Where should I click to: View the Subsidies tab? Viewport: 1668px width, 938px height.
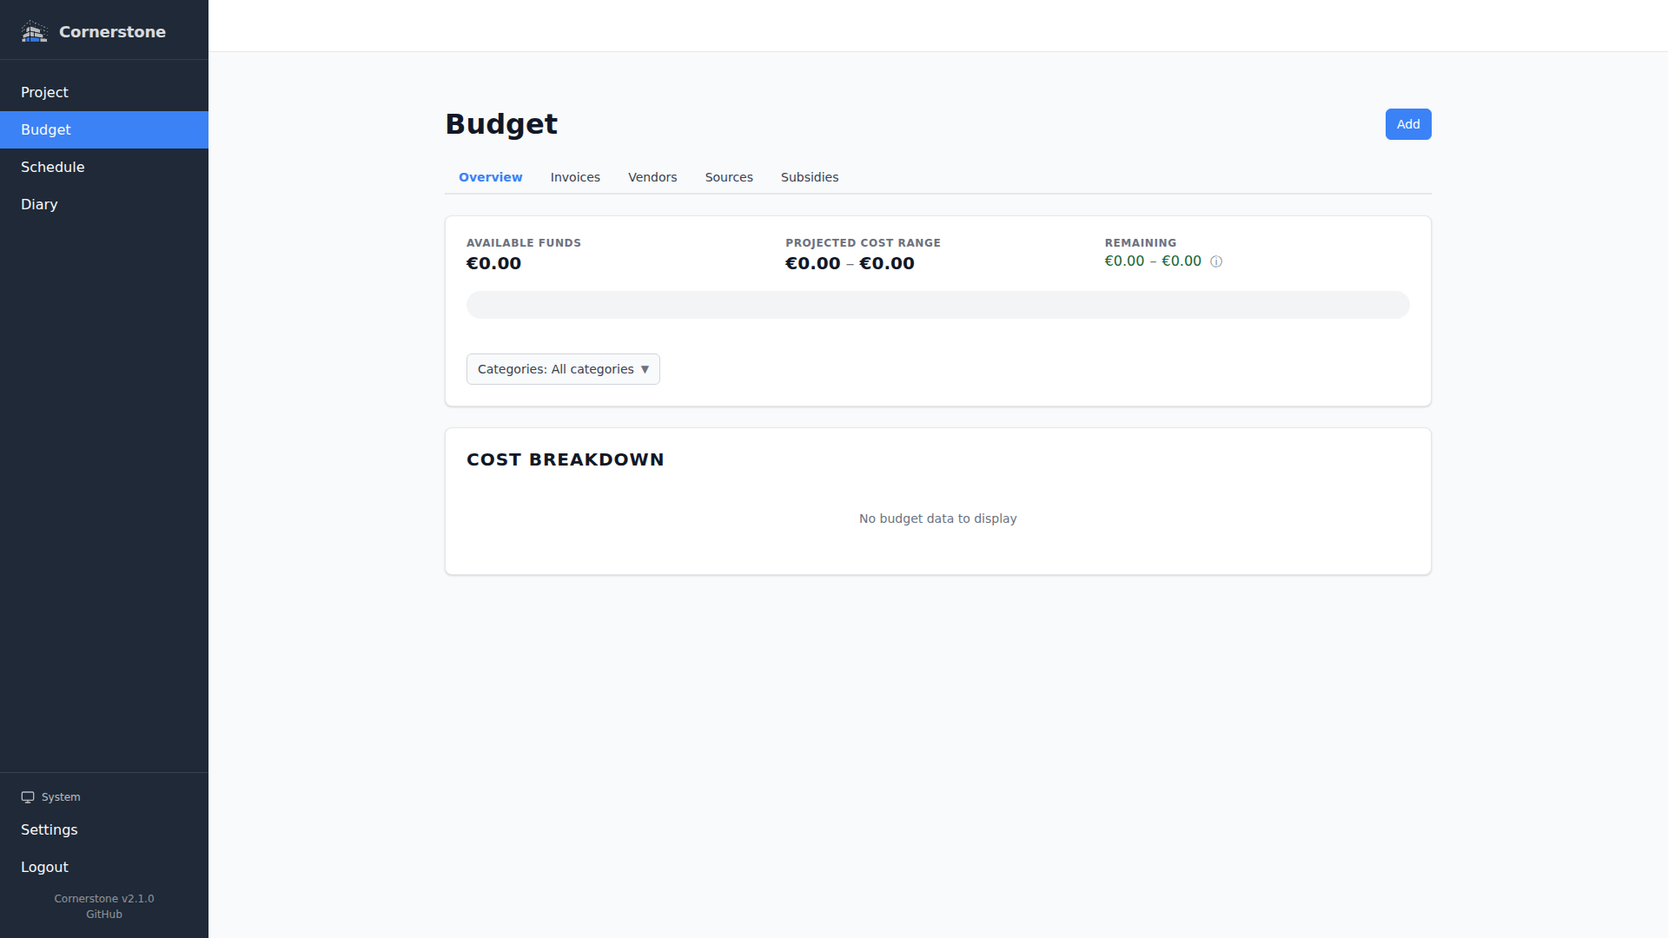click(x=809, y=176)
